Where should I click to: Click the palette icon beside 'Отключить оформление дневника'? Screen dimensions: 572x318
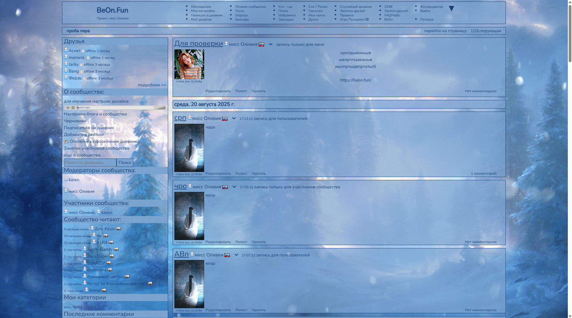point(66,142)
